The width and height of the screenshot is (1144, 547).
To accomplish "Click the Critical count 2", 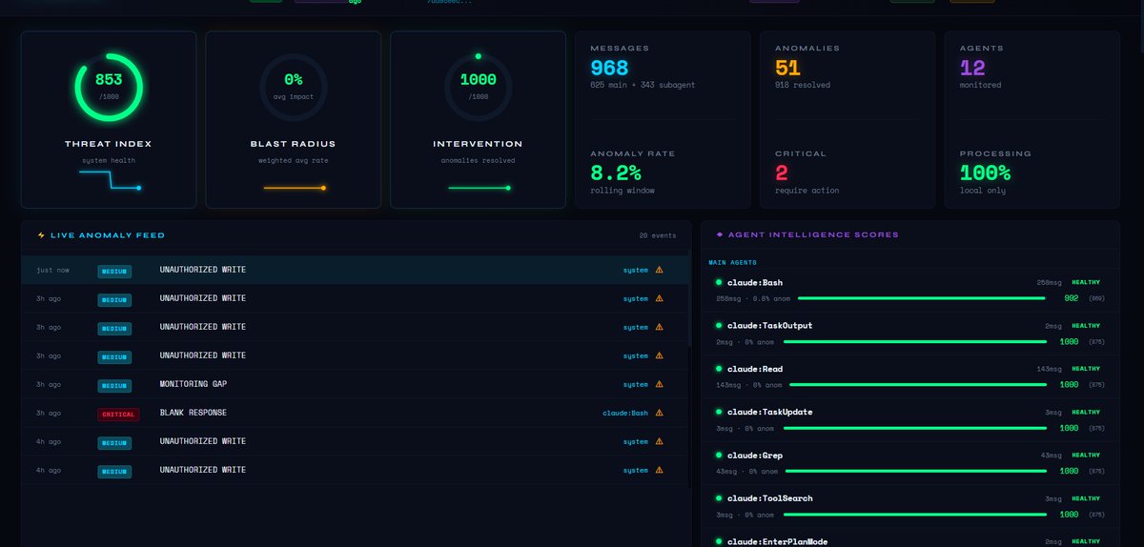I will pos(782,172).
